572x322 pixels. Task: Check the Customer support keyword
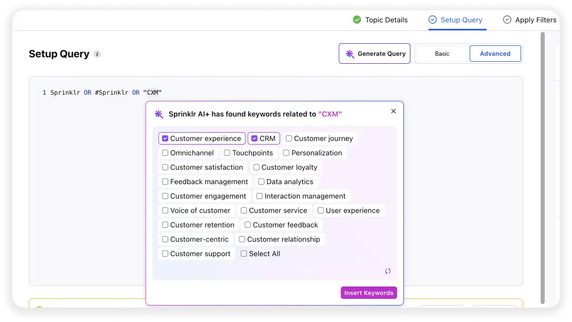165,254
